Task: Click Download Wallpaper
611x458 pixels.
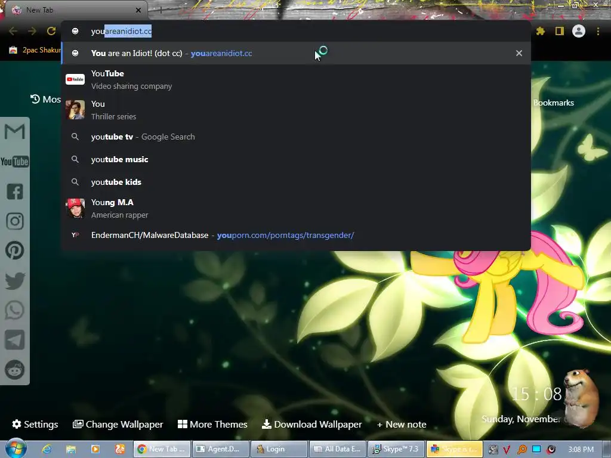Action: (x=311, y=424)
